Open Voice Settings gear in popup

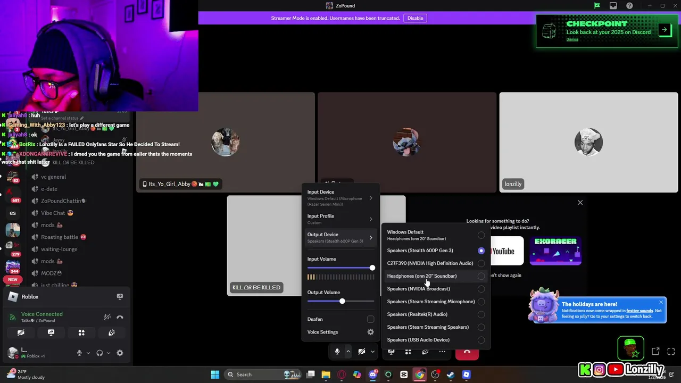pyautogui.click(x=371, y=332)
